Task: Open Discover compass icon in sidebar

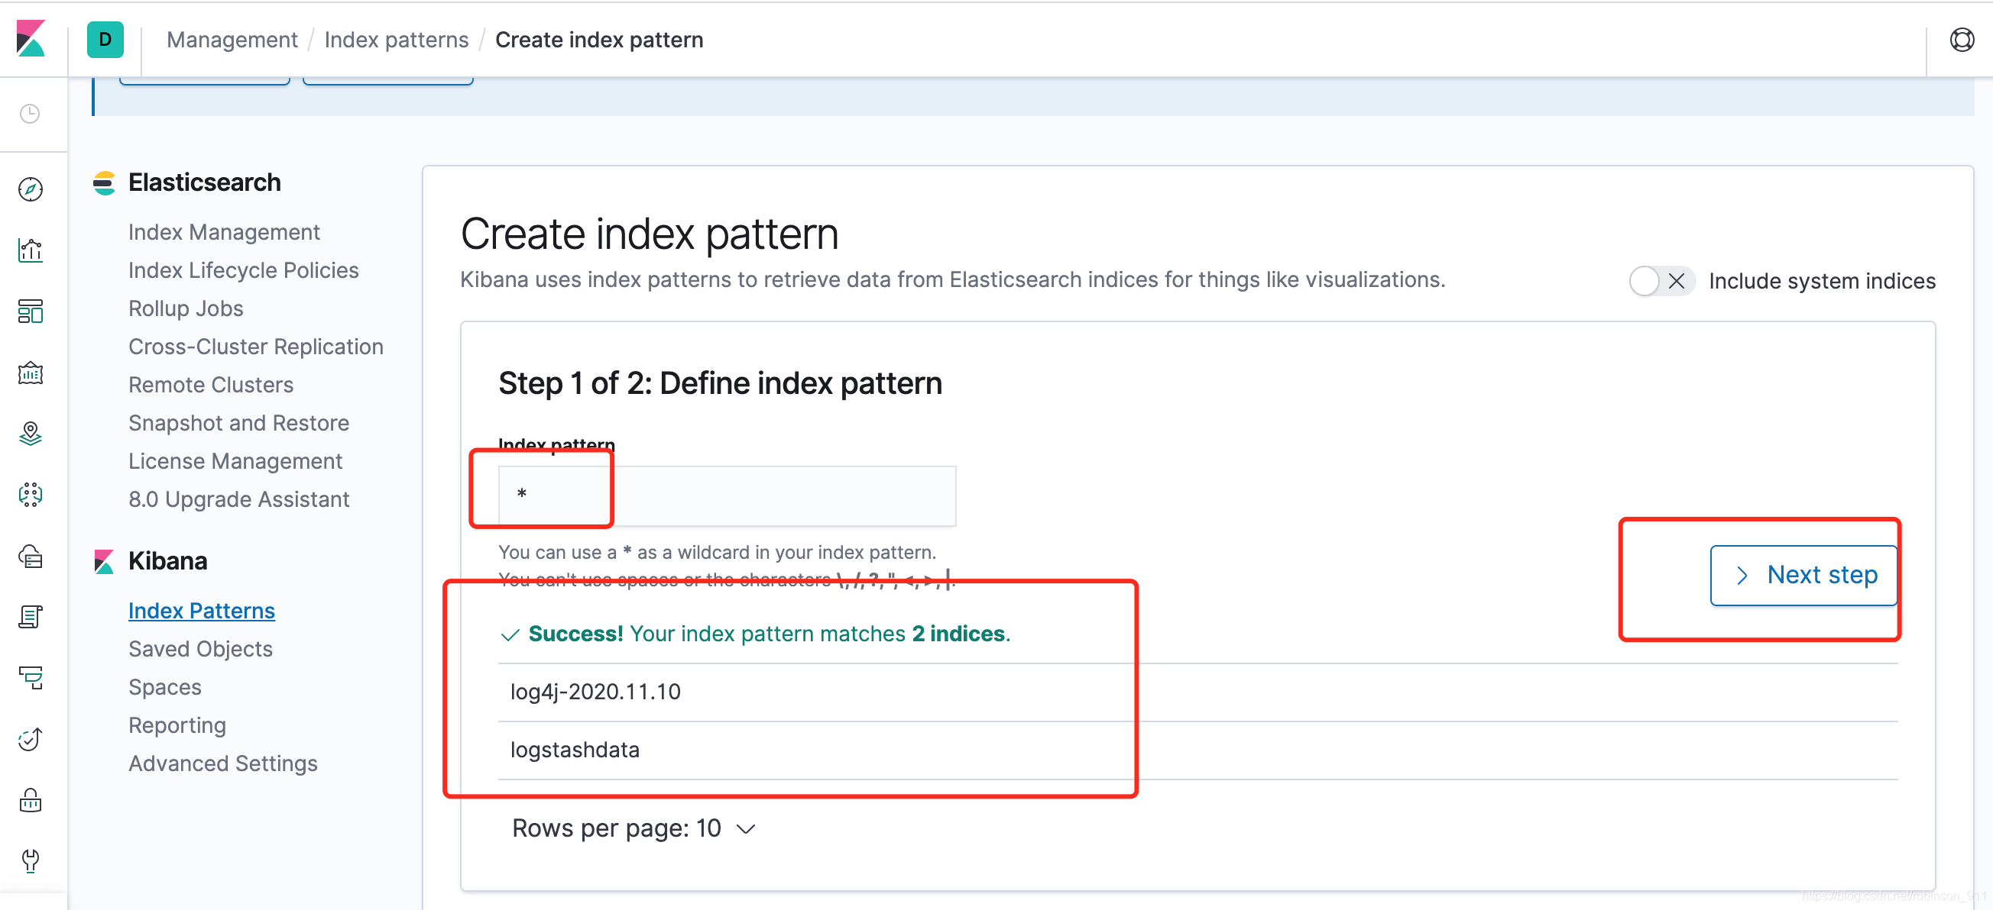Action: coord(30,189)
